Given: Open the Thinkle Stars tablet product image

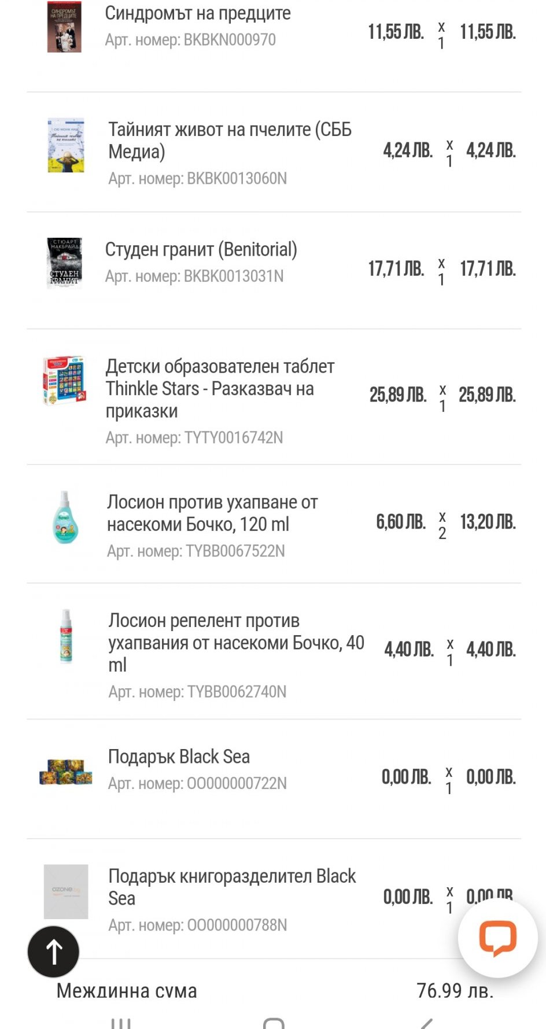Looking at the screenshot, I should 64,381.
